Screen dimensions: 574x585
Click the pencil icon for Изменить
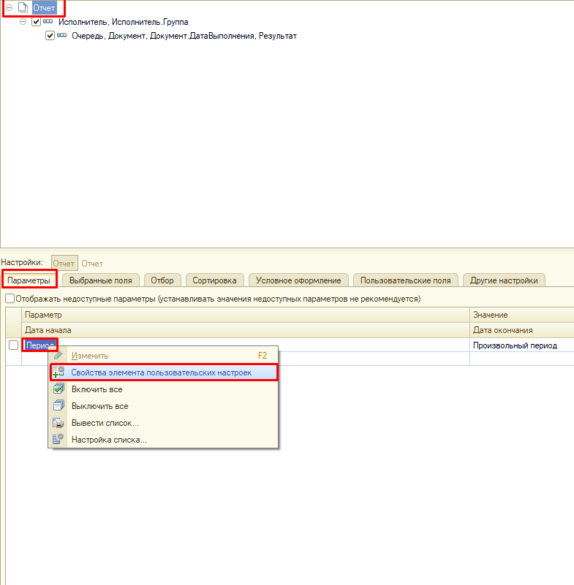tap(58, 355)
